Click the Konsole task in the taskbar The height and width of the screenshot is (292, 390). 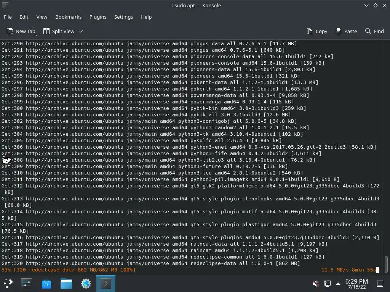click(x=106, y=284)
